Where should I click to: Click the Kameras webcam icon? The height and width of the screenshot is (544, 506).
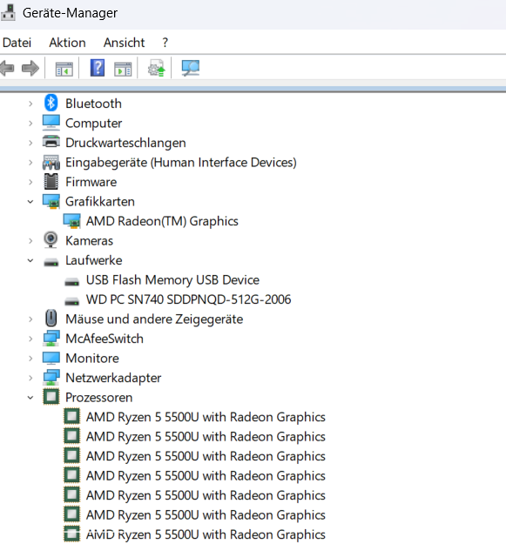click(51, 240)
